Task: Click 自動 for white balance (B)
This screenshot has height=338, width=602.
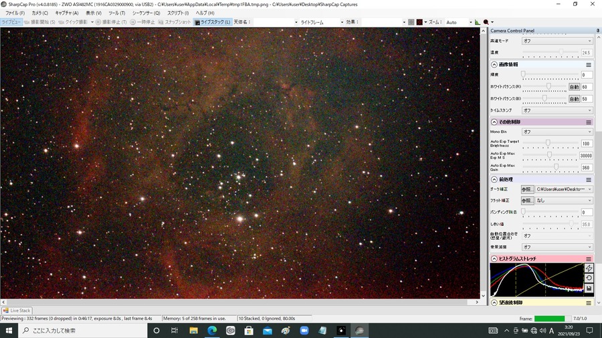Action: click(x=574, y=99)
